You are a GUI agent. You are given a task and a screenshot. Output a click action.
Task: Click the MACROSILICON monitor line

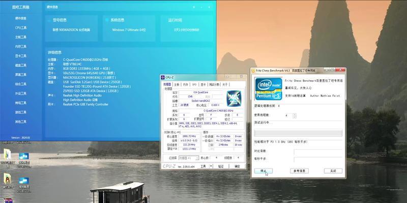click(x=89, y=78)
